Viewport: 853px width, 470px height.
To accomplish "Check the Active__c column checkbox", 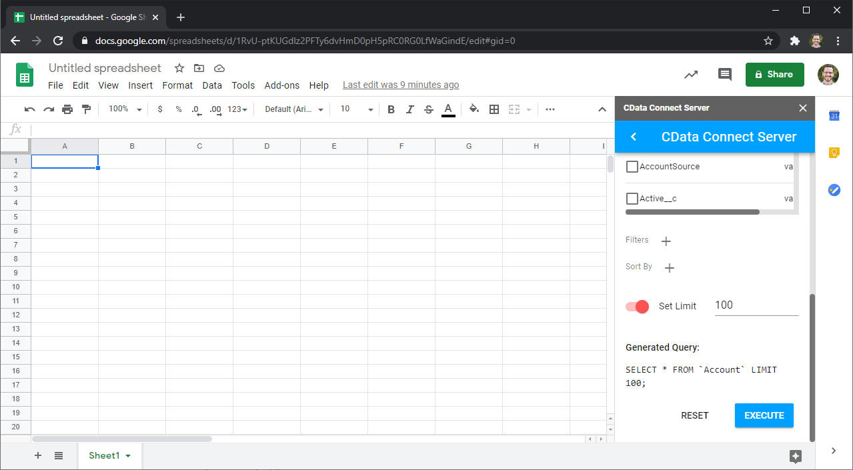I will [x=632, y=199].
